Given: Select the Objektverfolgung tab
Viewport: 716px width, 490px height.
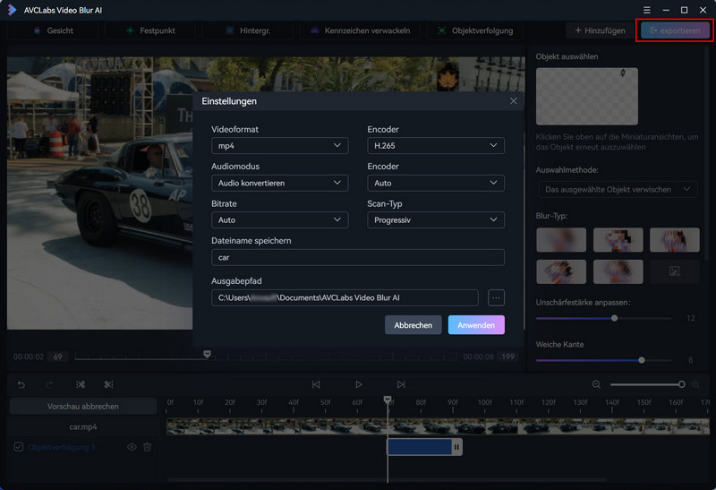Looking at the screenshot, I should (475, 30).
